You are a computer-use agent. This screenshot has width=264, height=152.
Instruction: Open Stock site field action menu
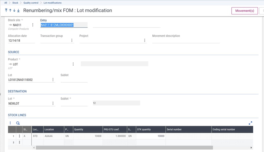pyautogui.click(x=32, y=25)
